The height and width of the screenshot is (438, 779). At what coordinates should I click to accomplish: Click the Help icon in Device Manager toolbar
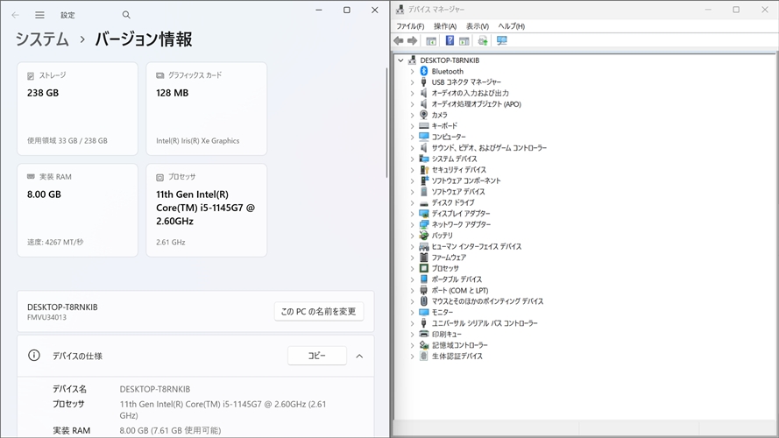click(450, 40)
